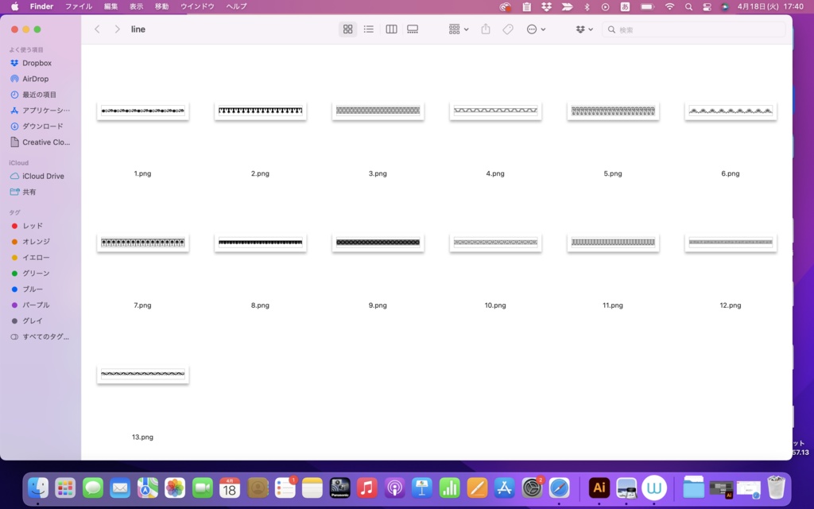Click the 8.png file name

tap(260, 305)
